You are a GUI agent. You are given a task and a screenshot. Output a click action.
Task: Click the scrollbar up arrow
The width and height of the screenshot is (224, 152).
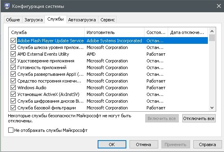coord(212,31)
